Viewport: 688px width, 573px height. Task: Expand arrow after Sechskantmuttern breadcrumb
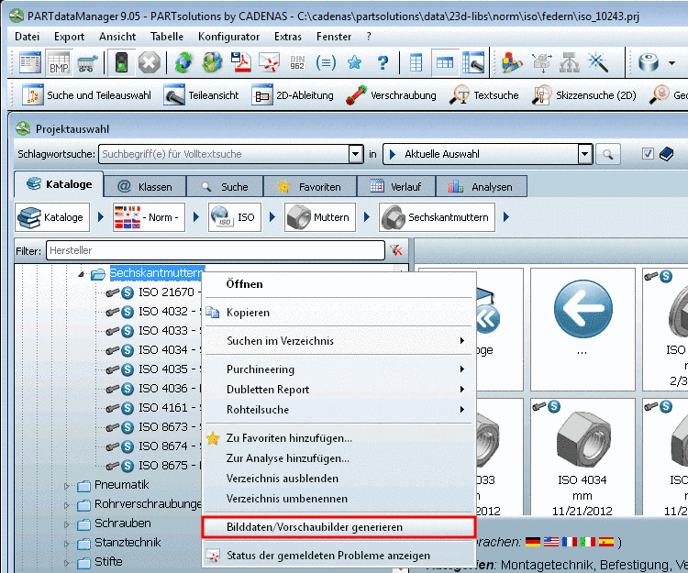[505, 217]
